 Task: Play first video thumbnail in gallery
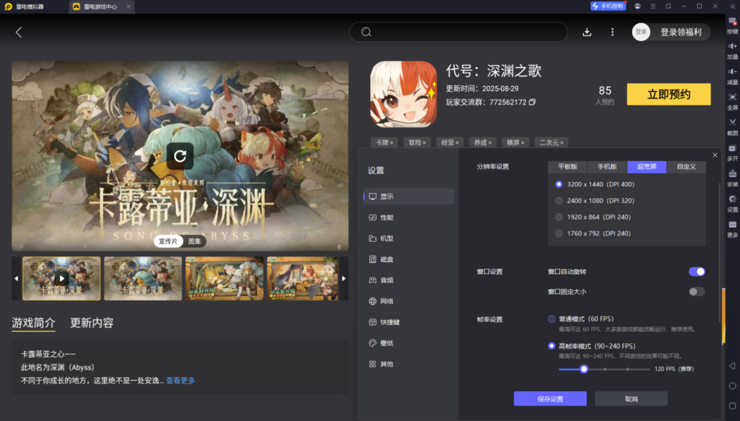[61, 279]
